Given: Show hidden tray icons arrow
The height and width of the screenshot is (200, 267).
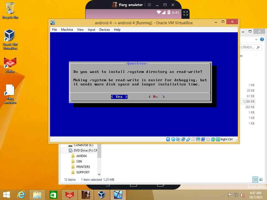Looking at the screenshot, I should [223, 195].
